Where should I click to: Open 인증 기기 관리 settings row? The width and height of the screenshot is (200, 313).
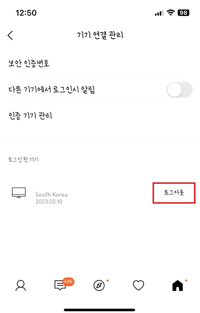[30, 116]
